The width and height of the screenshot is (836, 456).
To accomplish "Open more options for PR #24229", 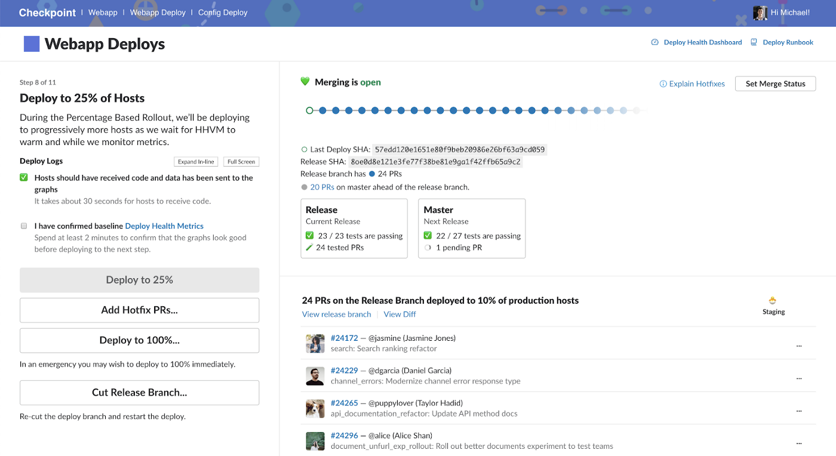I will [x=799, y=378].
